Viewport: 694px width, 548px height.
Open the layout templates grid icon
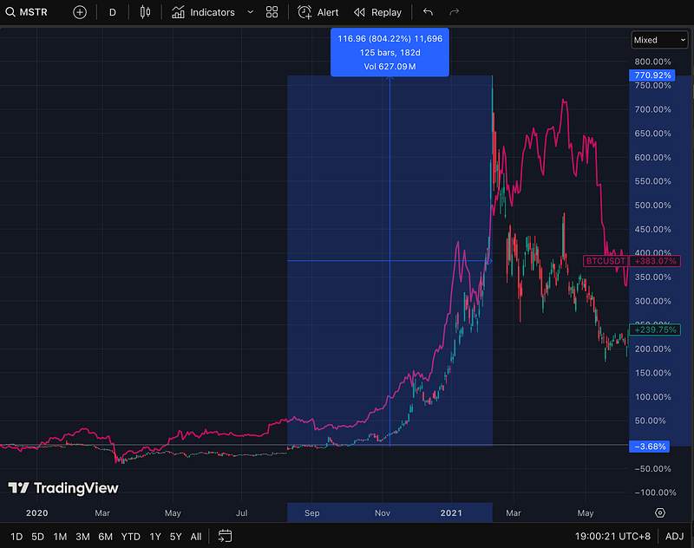tap(272, 12)
